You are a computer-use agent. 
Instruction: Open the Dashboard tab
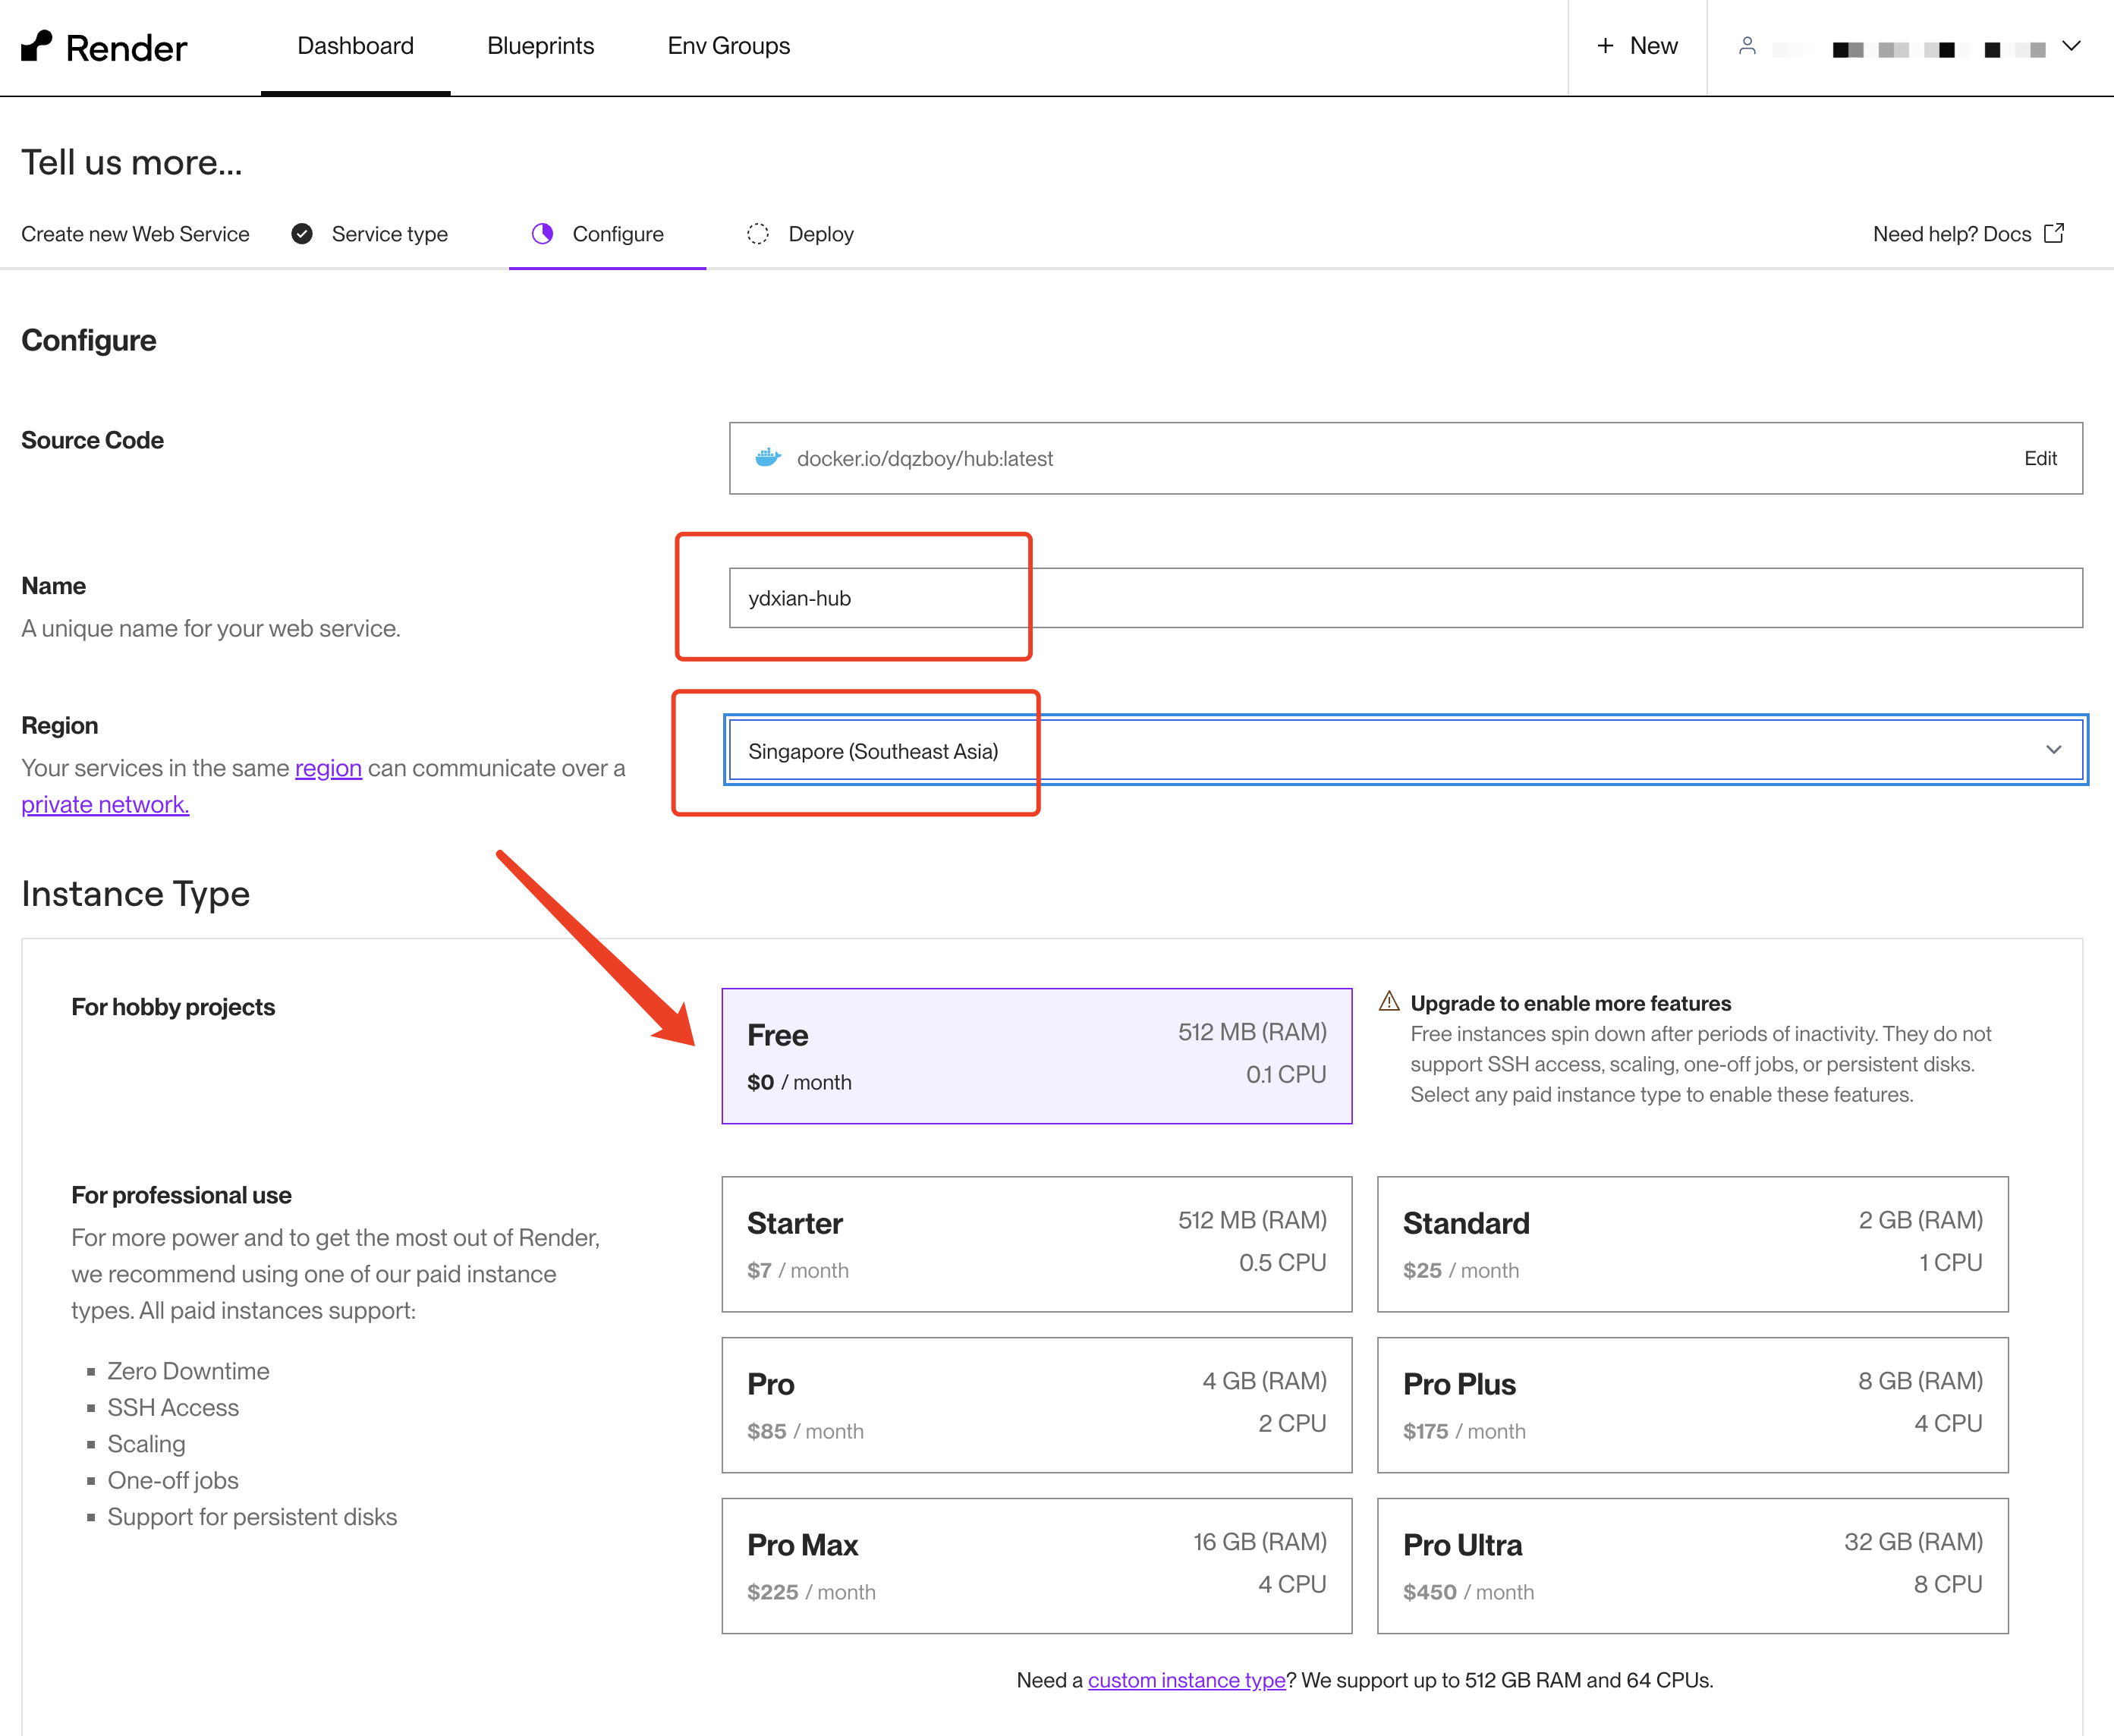pyautogui.click(x=355, y=46)
